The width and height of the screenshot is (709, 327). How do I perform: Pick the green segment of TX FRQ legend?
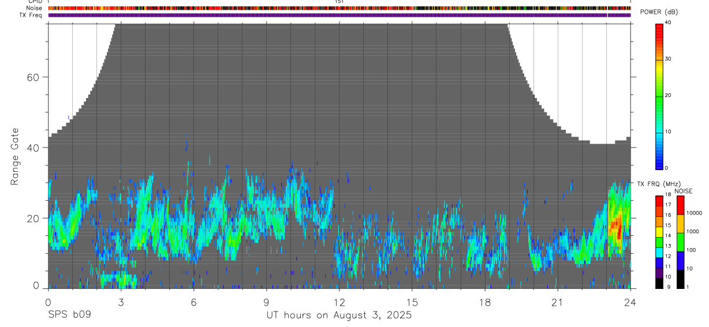point(659,242)
